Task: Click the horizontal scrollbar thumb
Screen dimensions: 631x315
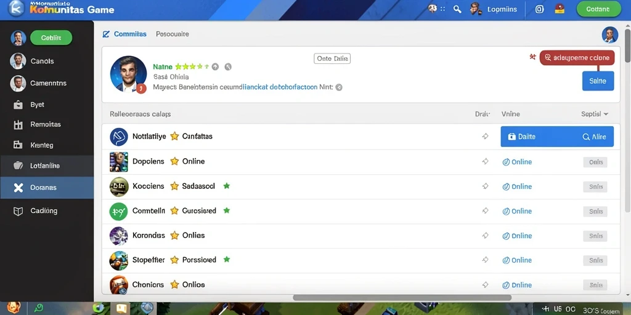Action: point(402,298)
